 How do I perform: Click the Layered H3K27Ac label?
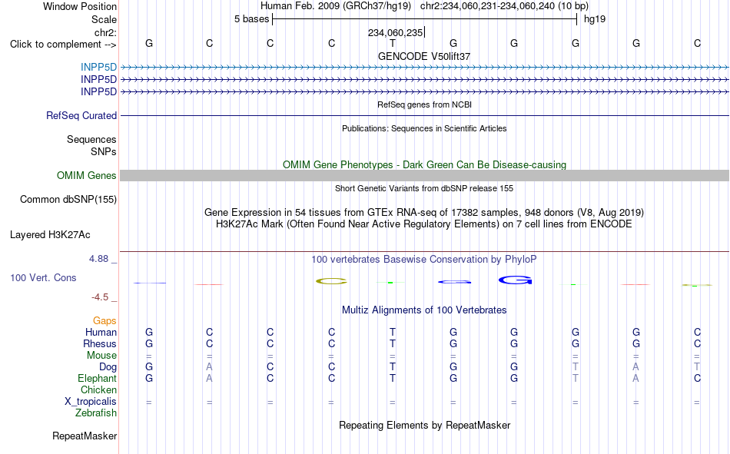(x=50, y=235)
